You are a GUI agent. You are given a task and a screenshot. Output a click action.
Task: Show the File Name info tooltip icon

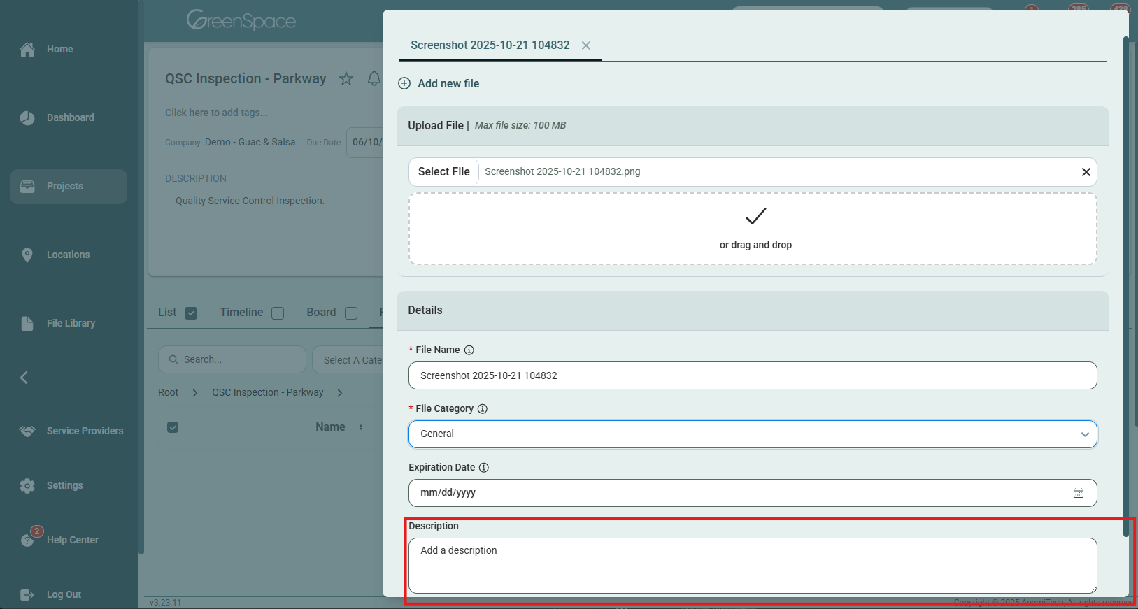pos(469,350)
